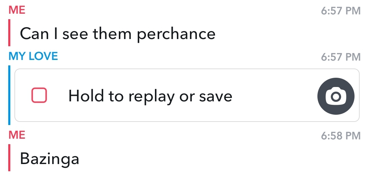This screenshot has width=371, height=175.
Task: Tap the red square snap icon
Action: point(39,95)
